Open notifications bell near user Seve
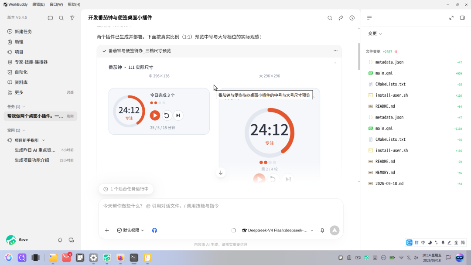Image resolution: width=471 pixels, height=265 pixels. [60, 240]
